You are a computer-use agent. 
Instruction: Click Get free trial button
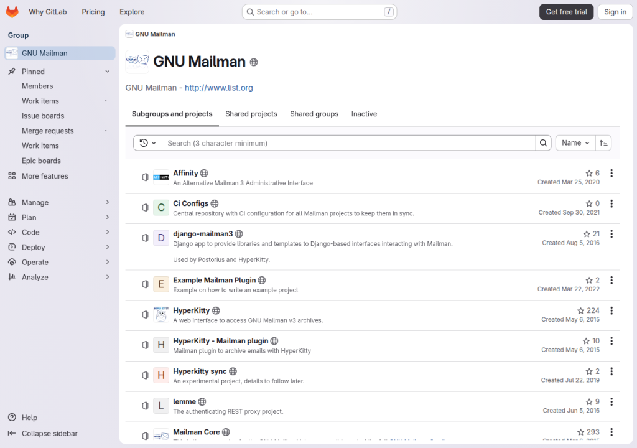(x=566, y=12)
